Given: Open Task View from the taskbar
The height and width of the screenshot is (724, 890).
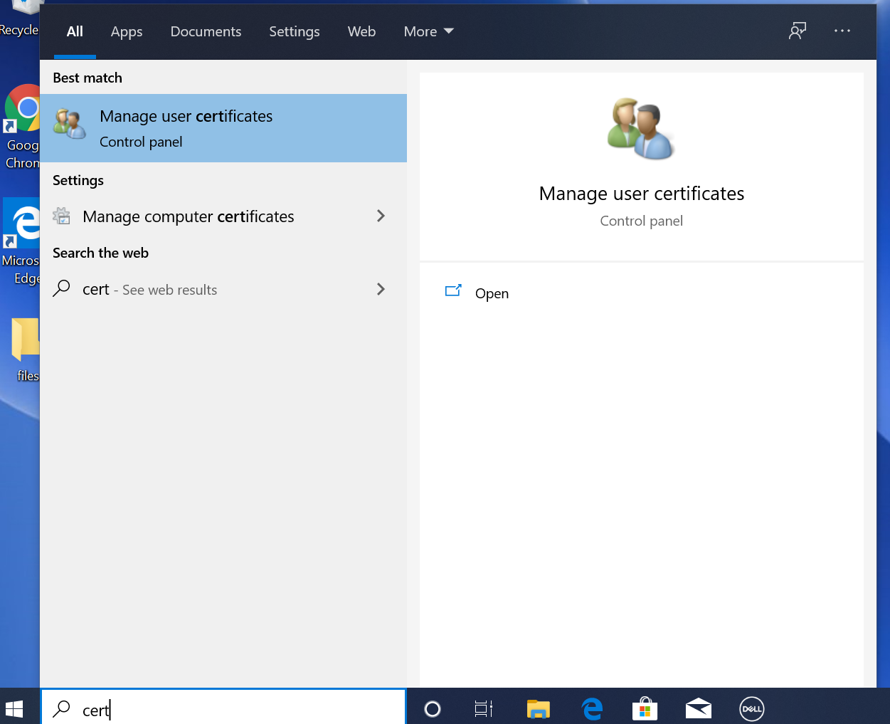Looking at the screenshot, I should [x=484, y=708].
